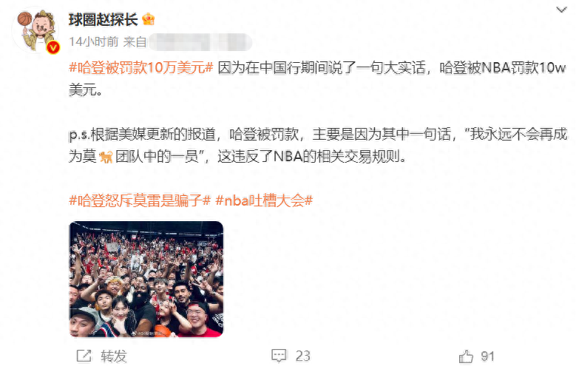Open the 球圈赵探长 profile avatar
This screenshot has width=576, height=372.
tap(36, 30)
